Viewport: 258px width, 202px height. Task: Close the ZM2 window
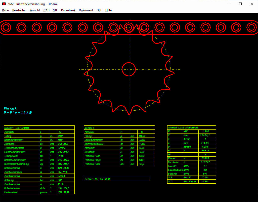(252, 4)
